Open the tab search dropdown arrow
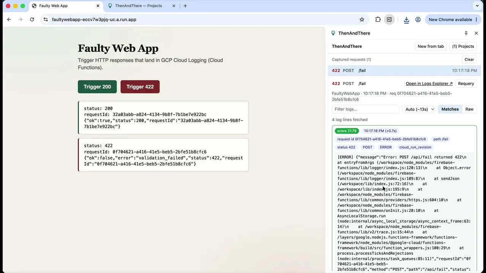The height and width of the screenshot is (273, 486). [x=477, y=6]
